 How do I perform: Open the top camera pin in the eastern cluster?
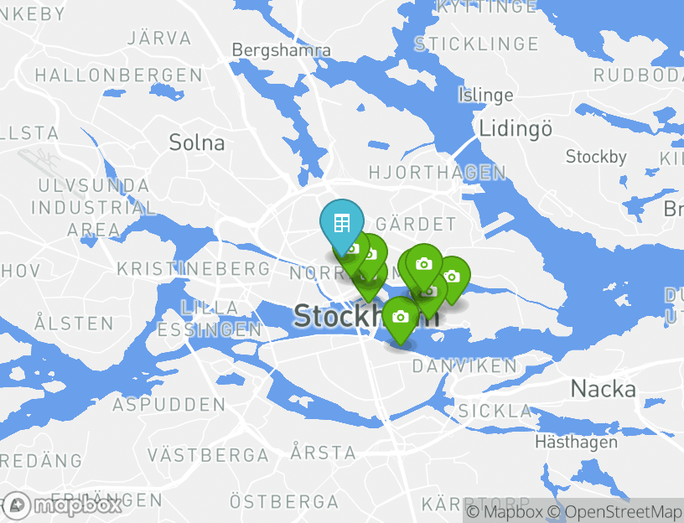pyautogui.click(x=424, y=264)
